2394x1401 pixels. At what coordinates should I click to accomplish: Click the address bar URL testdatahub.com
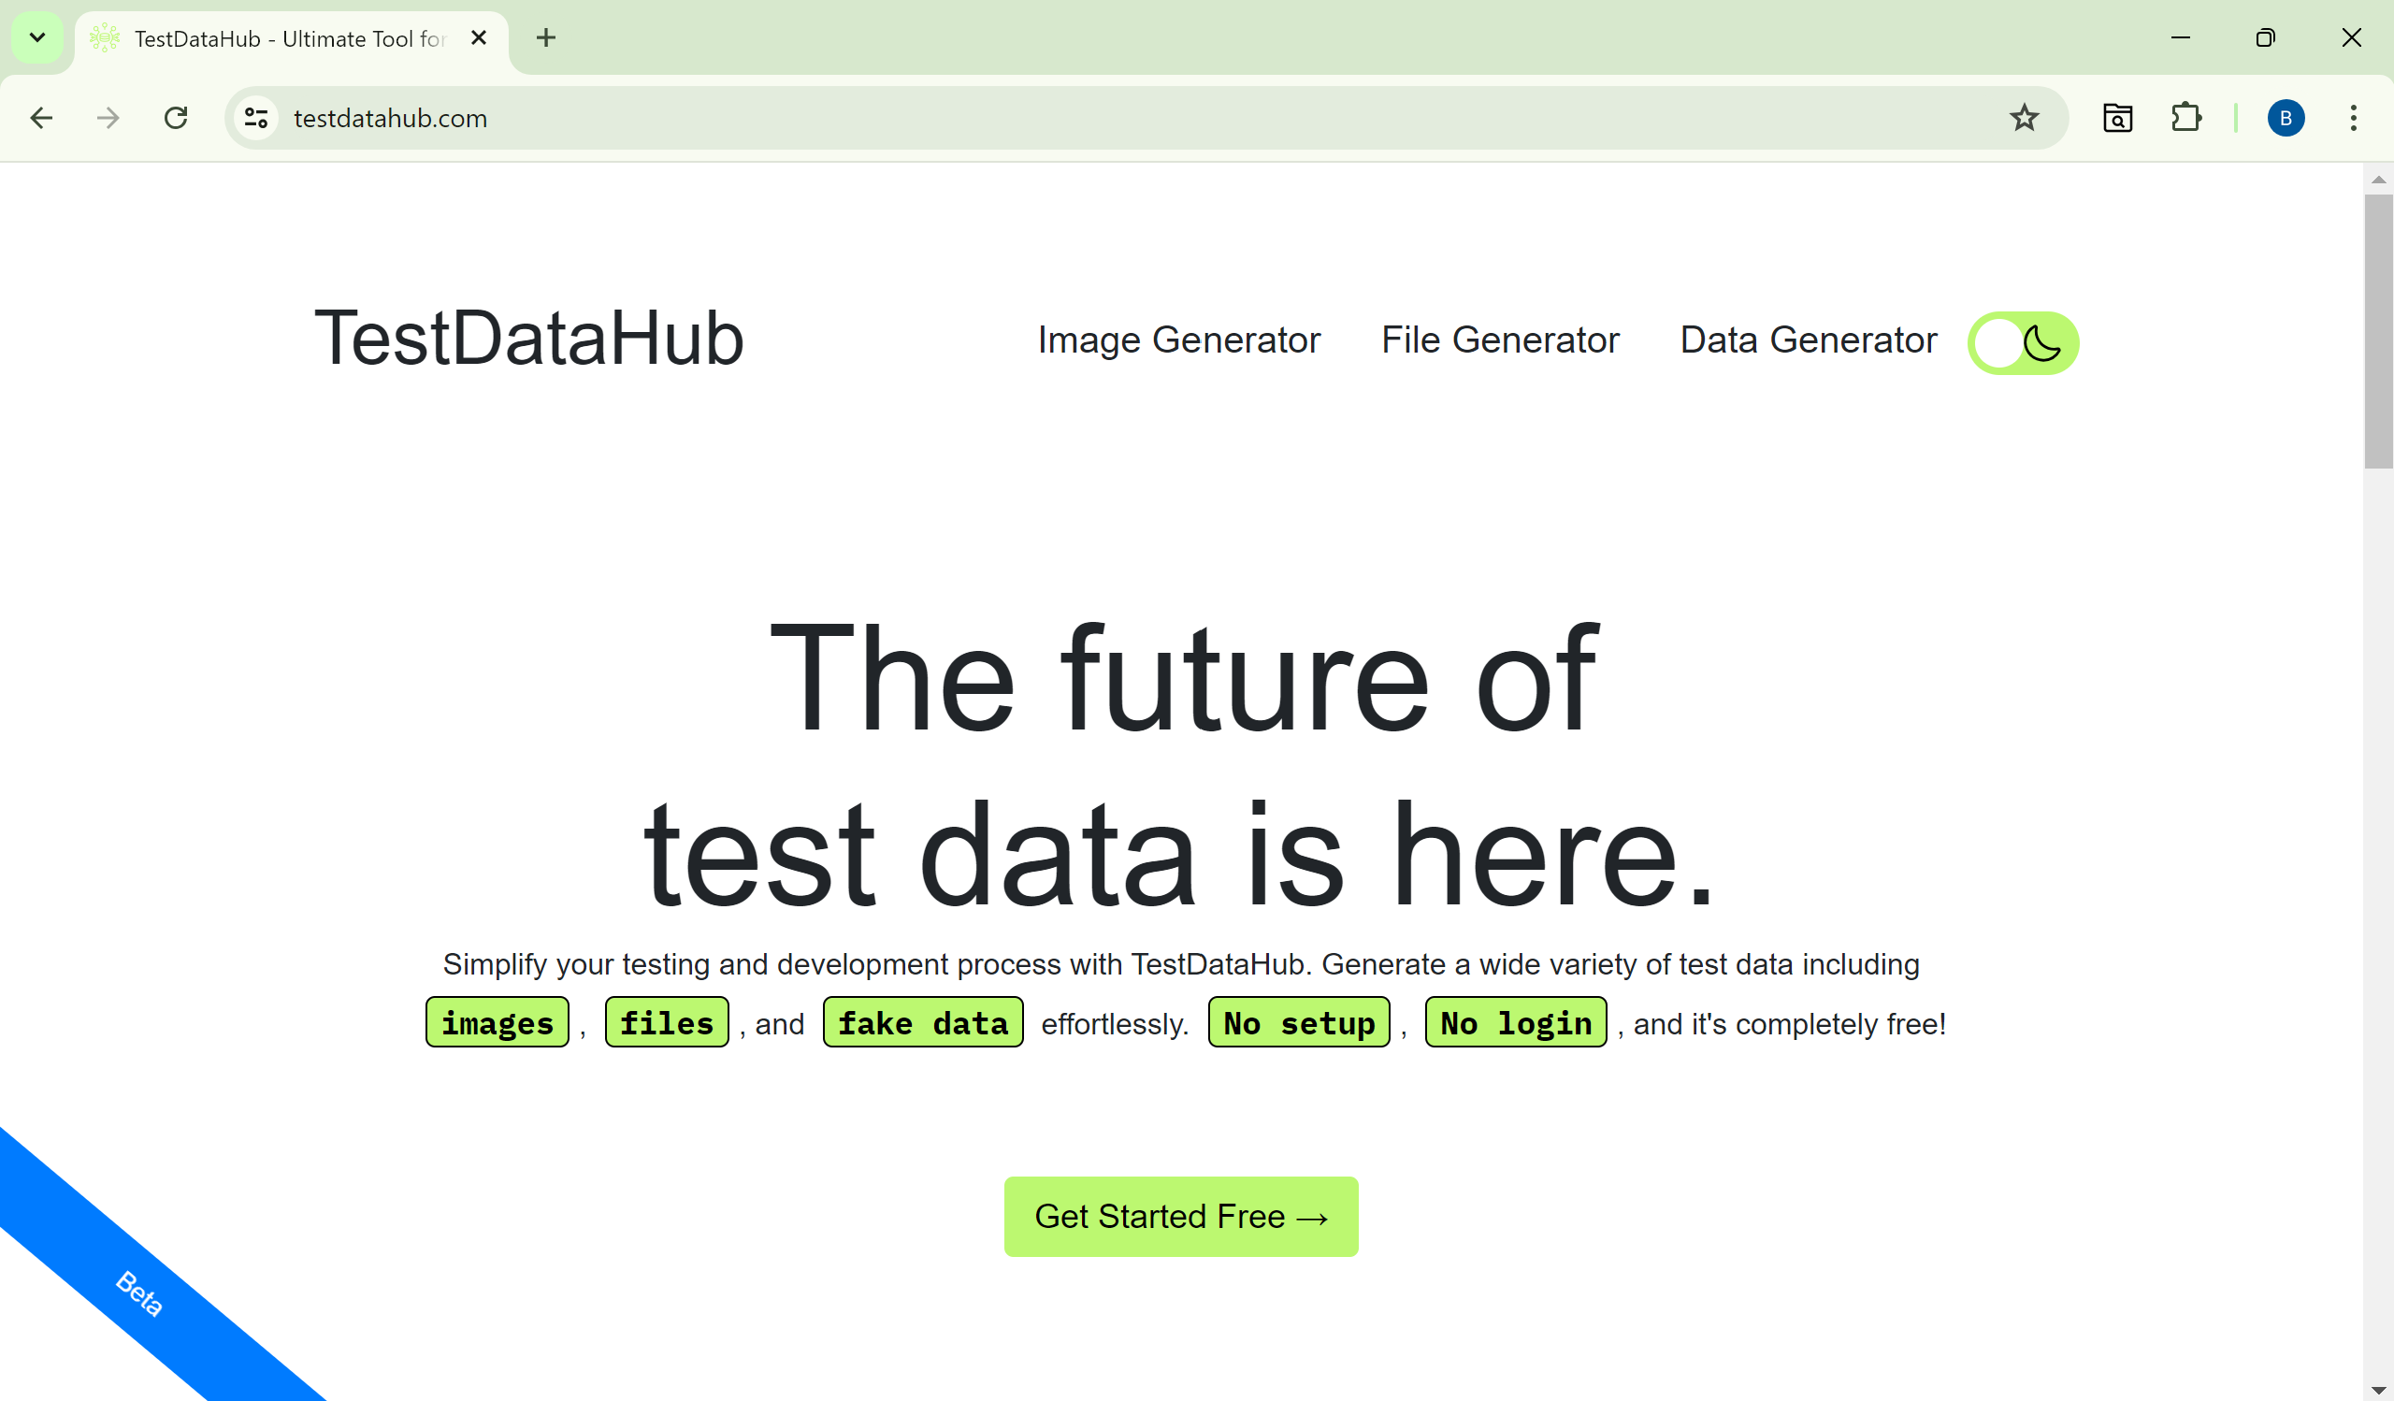pos(391,118)
